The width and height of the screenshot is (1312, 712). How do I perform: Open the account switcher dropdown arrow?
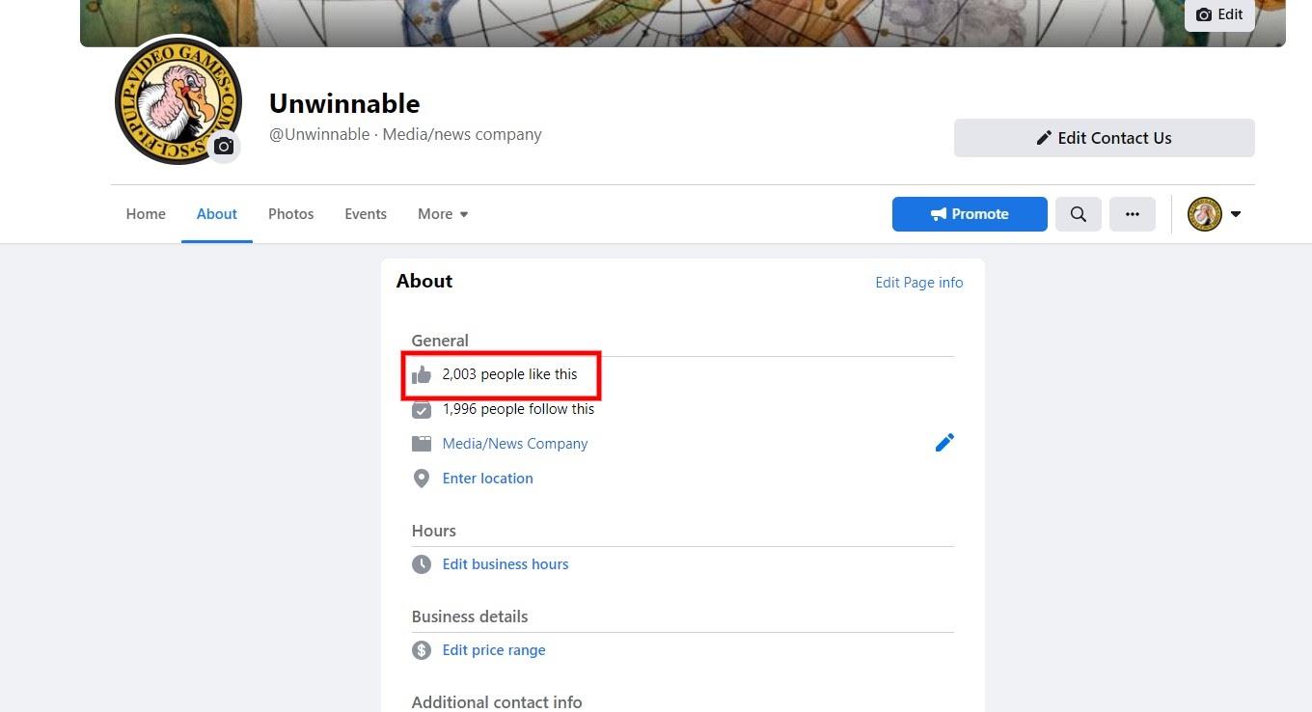click(x=1236, y=214)
